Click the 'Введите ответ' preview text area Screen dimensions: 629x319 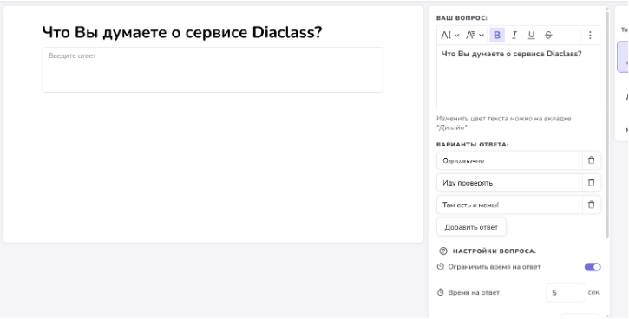(213, 69)
